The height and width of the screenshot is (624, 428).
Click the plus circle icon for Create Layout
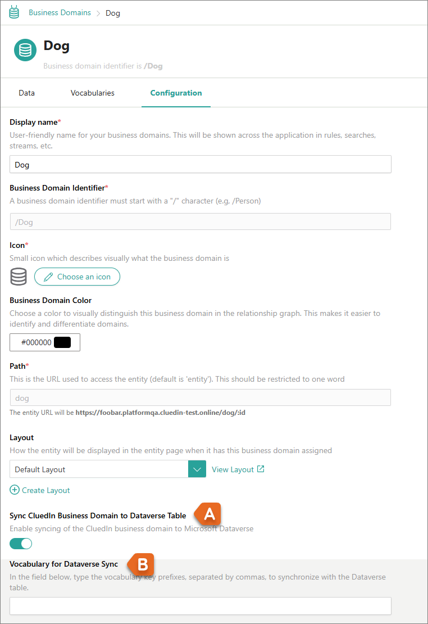click(x=14, y=490)
